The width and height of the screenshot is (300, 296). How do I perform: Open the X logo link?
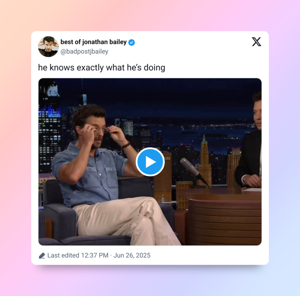pyautogui.click(x=256, y=41)
